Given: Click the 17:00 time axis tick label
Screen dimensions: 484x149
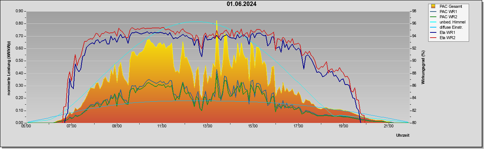Looking at the screenshot, I should (298, 126).
